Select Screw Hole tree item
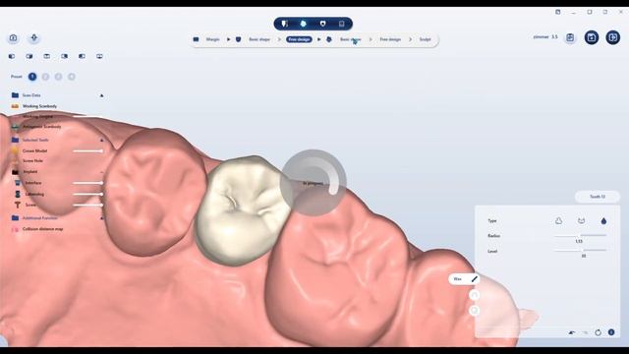The width and height of the screenshot is (629, 354). [32, 161]
